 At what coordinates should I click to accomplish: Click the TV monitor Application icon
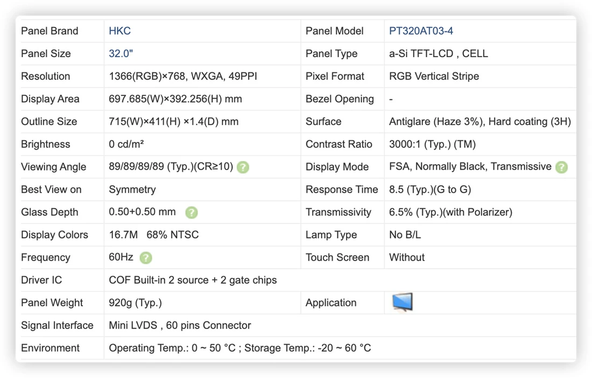point(402,302)
